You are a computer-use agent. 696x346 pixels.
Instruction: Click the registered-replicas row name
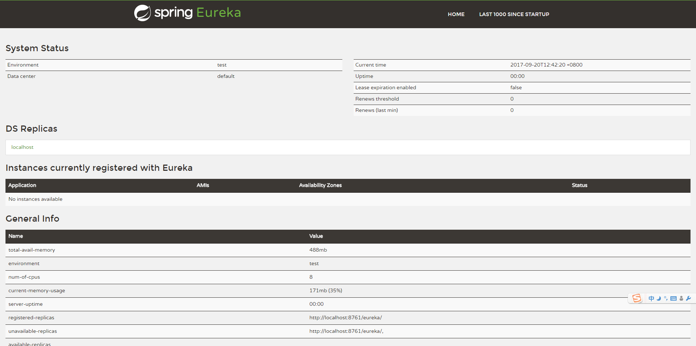click(31, 317)
